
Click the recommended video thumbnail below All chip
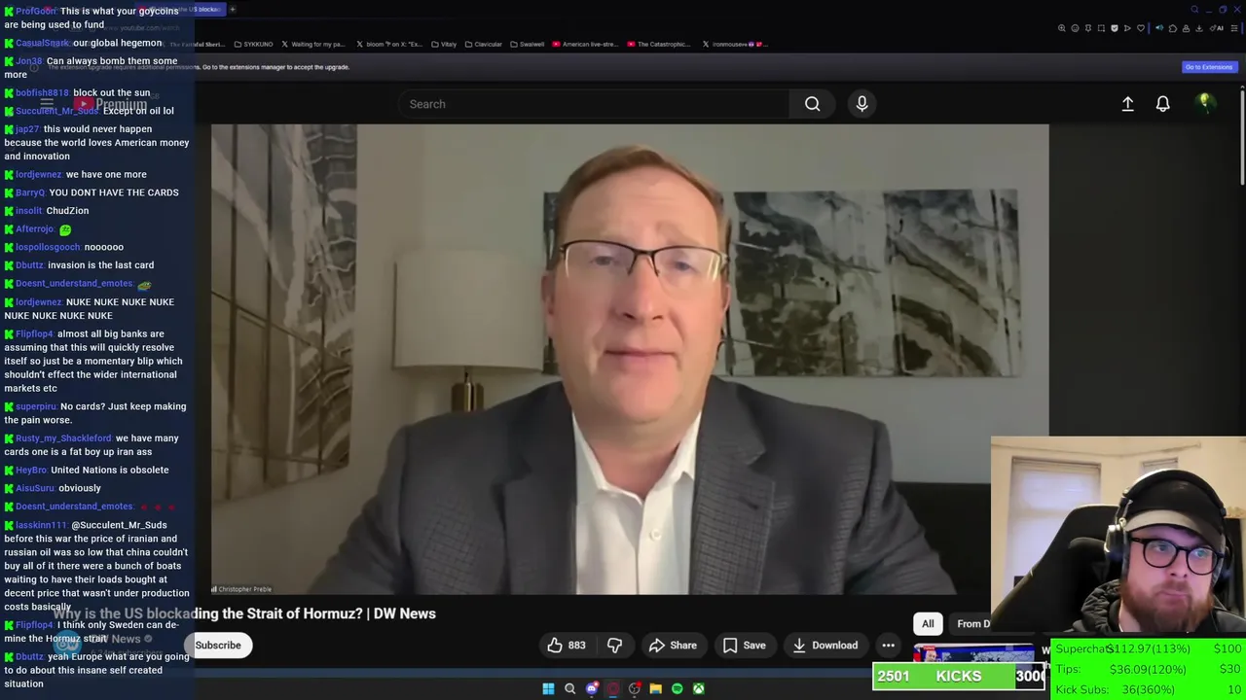[973, 653]
